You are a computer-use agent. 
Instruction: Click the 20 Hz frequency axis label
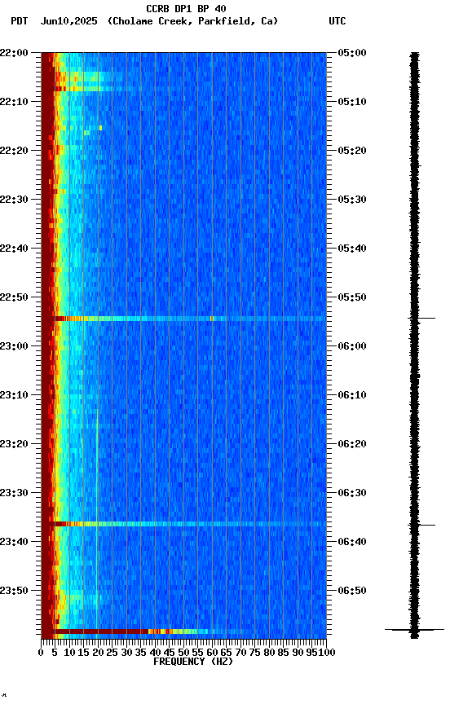click(x=98, y=653)
